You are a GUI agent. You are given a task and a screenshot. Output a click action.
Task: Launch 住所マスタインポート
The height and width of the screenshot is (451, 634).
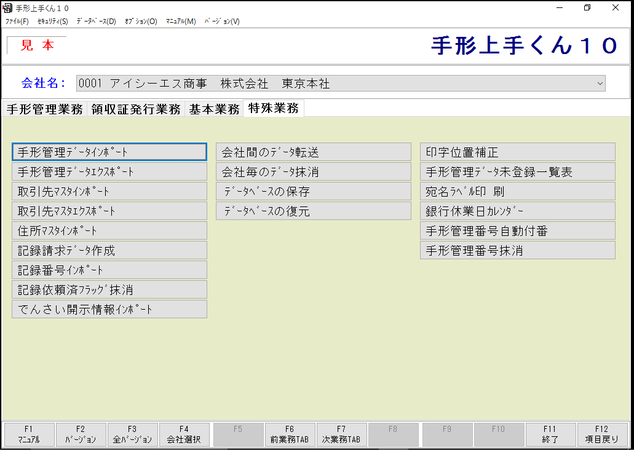click(x=109, y=231)
